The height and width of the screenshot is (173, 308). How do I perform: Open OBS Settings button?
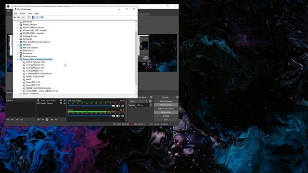[166, 116]
